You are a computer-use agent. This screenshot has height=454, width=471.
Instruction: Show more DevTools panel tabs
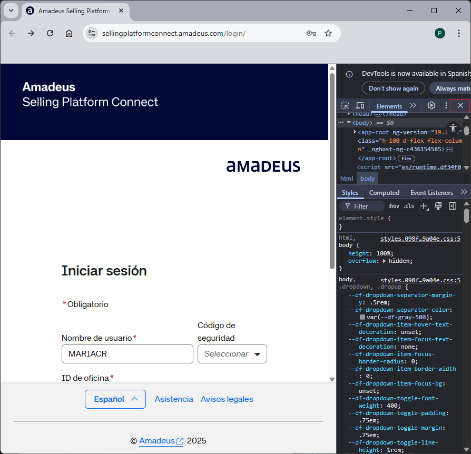click(413, 106)
